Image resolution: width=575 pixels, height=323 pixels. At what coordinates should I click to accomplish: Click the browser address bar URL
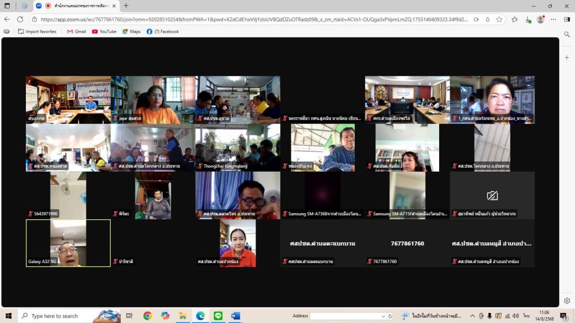pos(253,19)
